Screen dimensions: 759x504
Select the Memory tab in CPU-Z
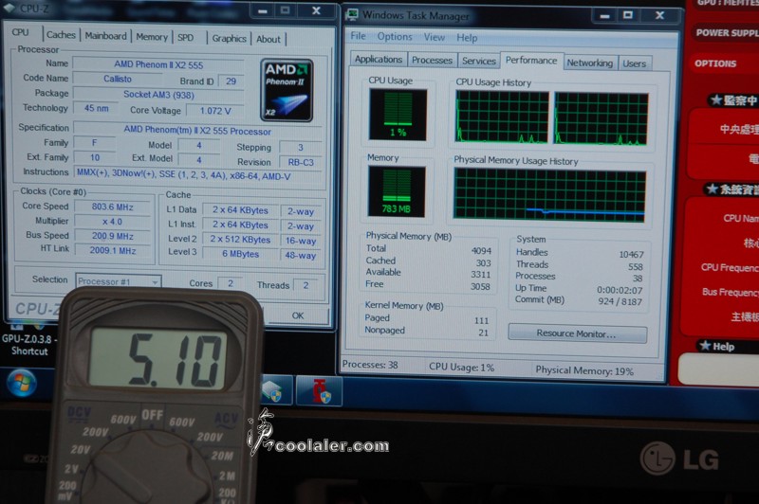[x=152, y=37]
